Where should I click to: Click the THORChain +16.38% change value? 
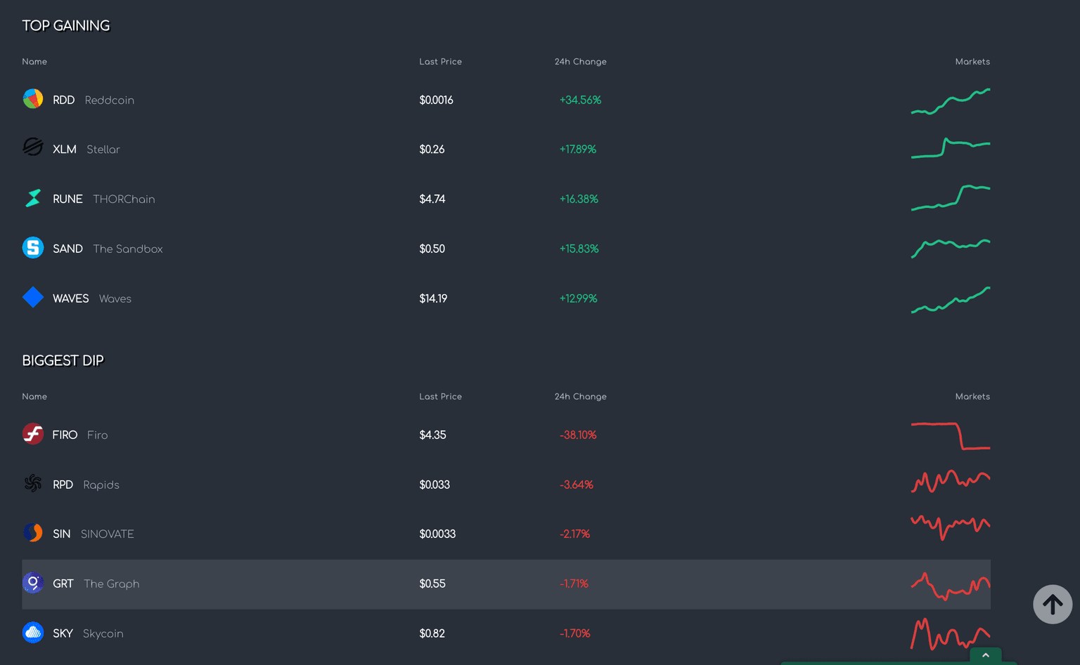(579, 199)
